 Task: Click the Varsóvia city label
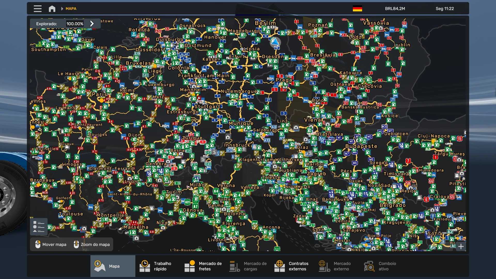376,23
